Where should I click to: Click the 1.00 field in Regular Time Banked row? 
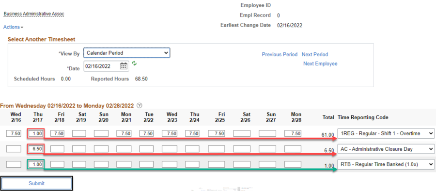coord(35,164)
